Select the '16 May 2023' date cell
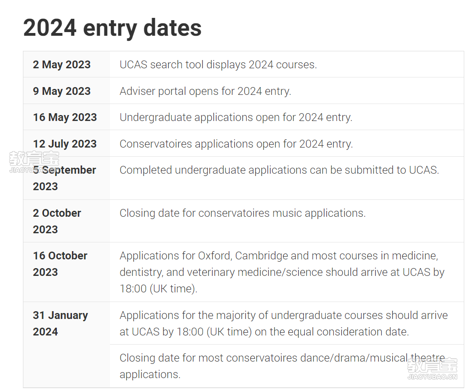 [67, 117]
